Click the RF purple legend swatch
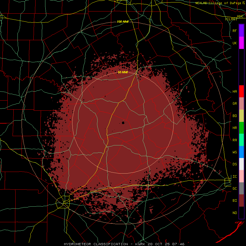 [241, 31]
